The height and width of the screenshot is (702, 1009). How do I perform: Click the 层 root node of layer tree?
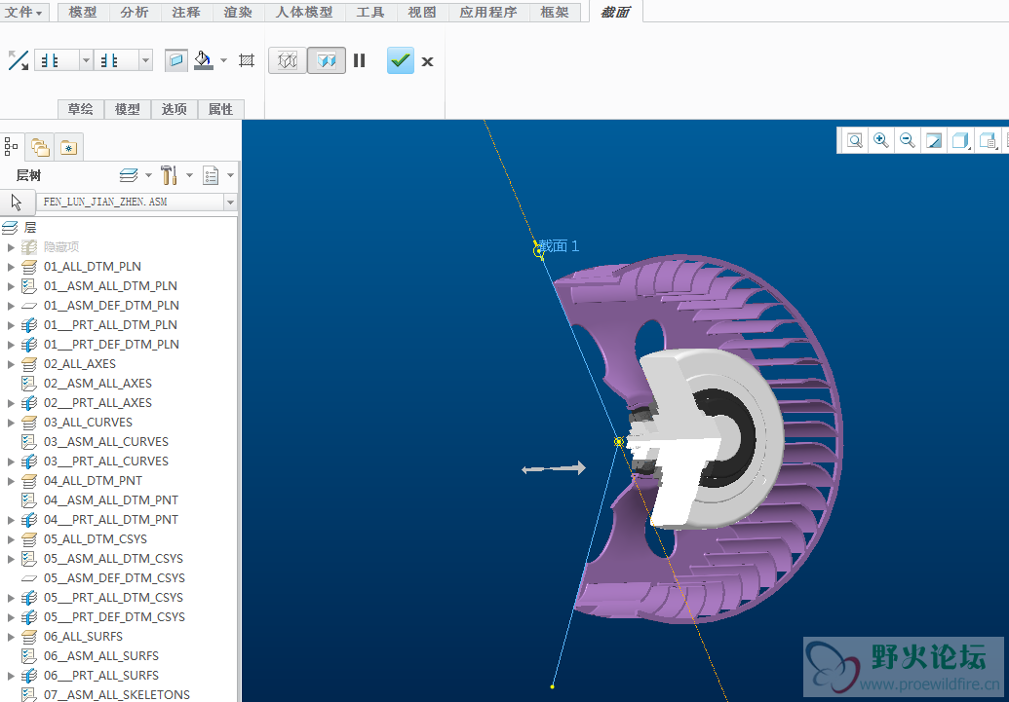point(29,228)
